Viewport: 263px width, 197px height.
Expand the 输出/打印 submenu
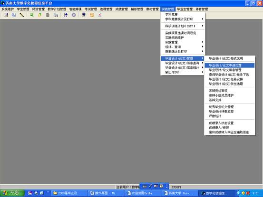click(183, 72)
